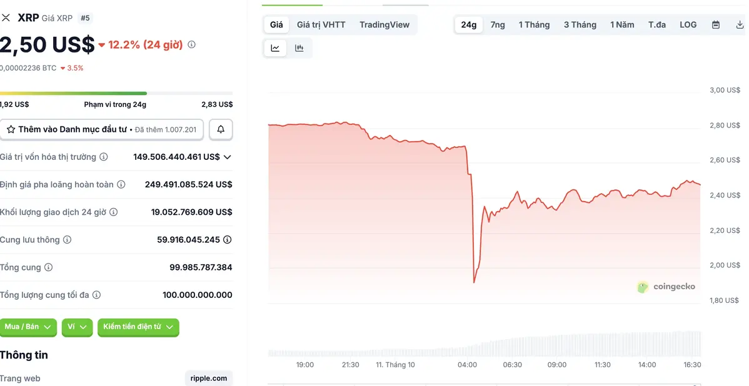Select the line chart view icon

(275, 47)
